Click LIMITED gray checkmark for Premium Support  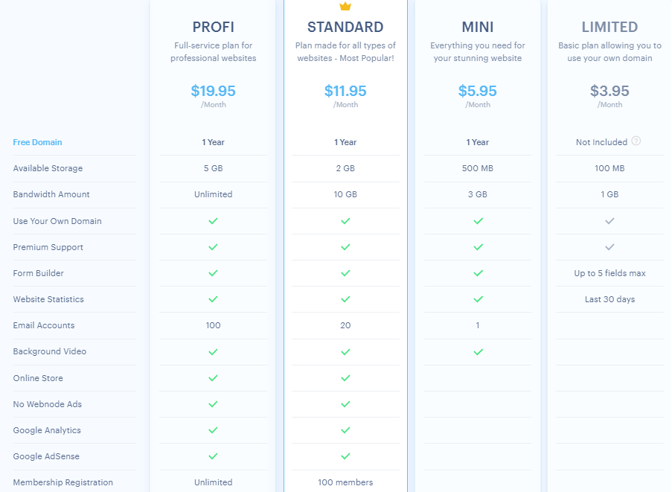610,247
